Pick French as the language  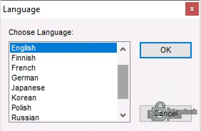pyautogui.click(x=63, y=68)
